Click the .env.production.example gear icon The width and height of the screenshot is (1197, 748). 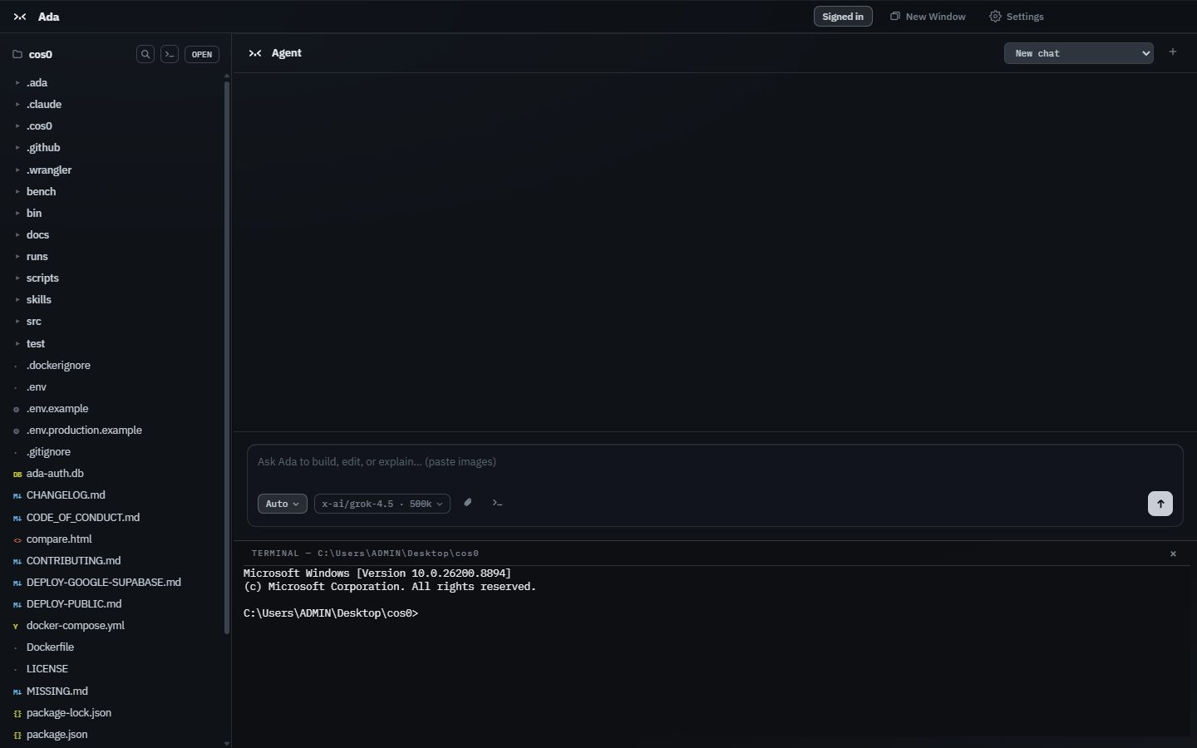17,431
